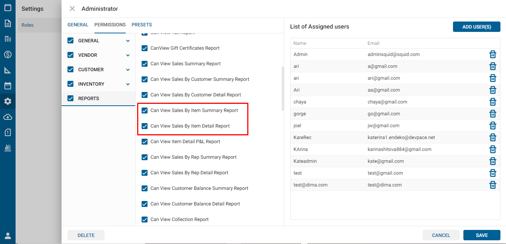
Task: Delete user chaya with trash icon
Action: tap(493, 102)
